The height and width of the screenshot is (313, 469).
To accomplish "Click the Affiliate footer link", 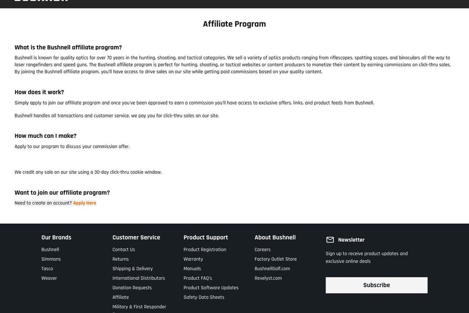I will tap(121, 298).
